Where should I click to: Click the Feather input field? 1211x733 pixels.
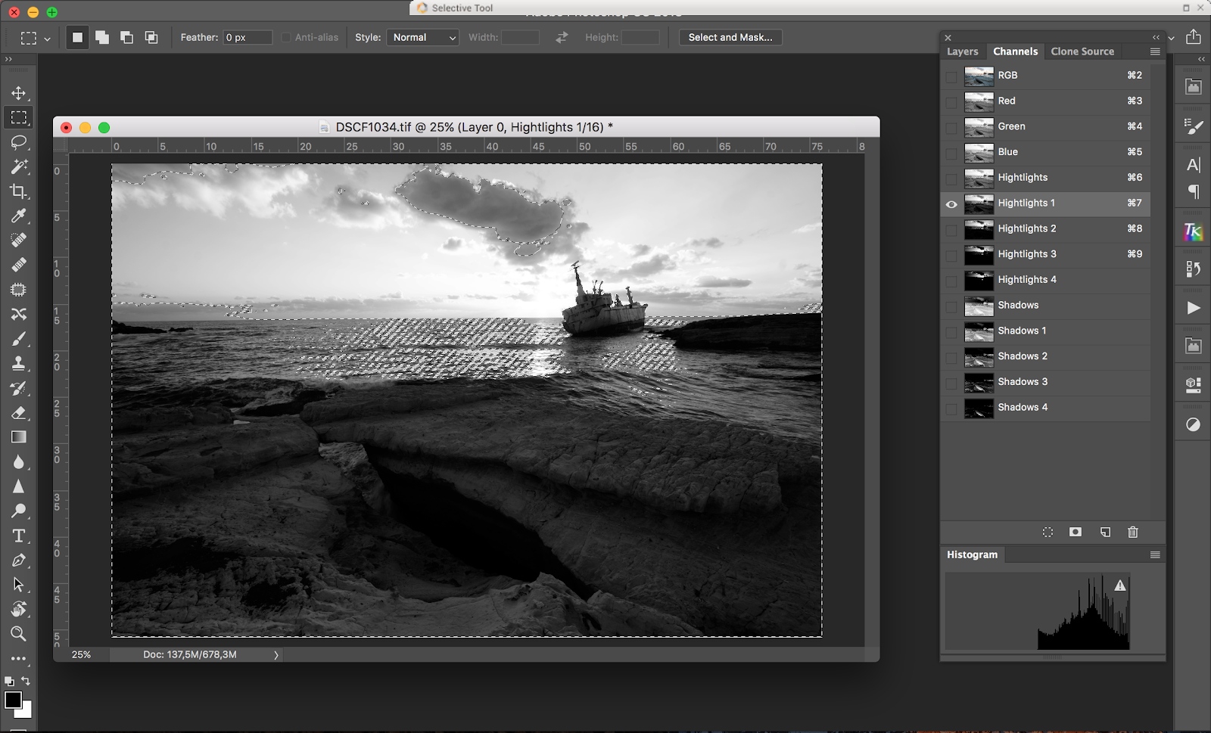point(247,37)
